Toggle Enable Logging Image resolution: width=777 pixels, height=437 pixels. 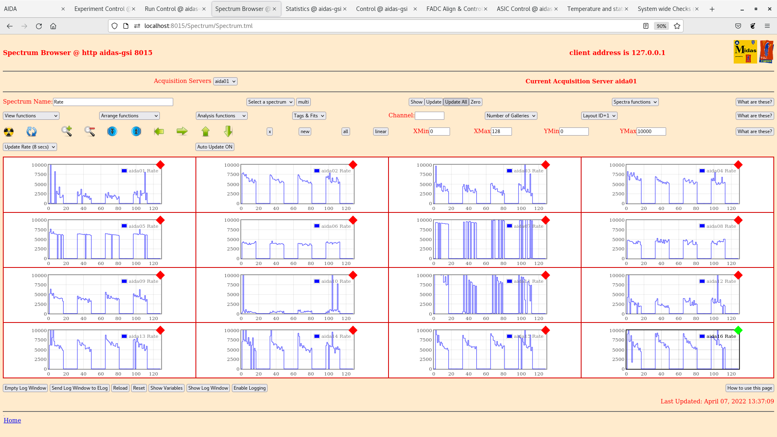coord(249,388)
